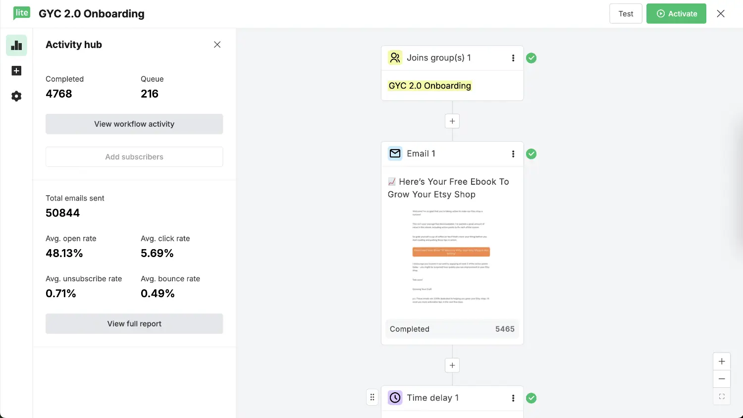Add step between trigger and Email 1
This screenshot has width=743, height=418.
click(x=452, y=121)
